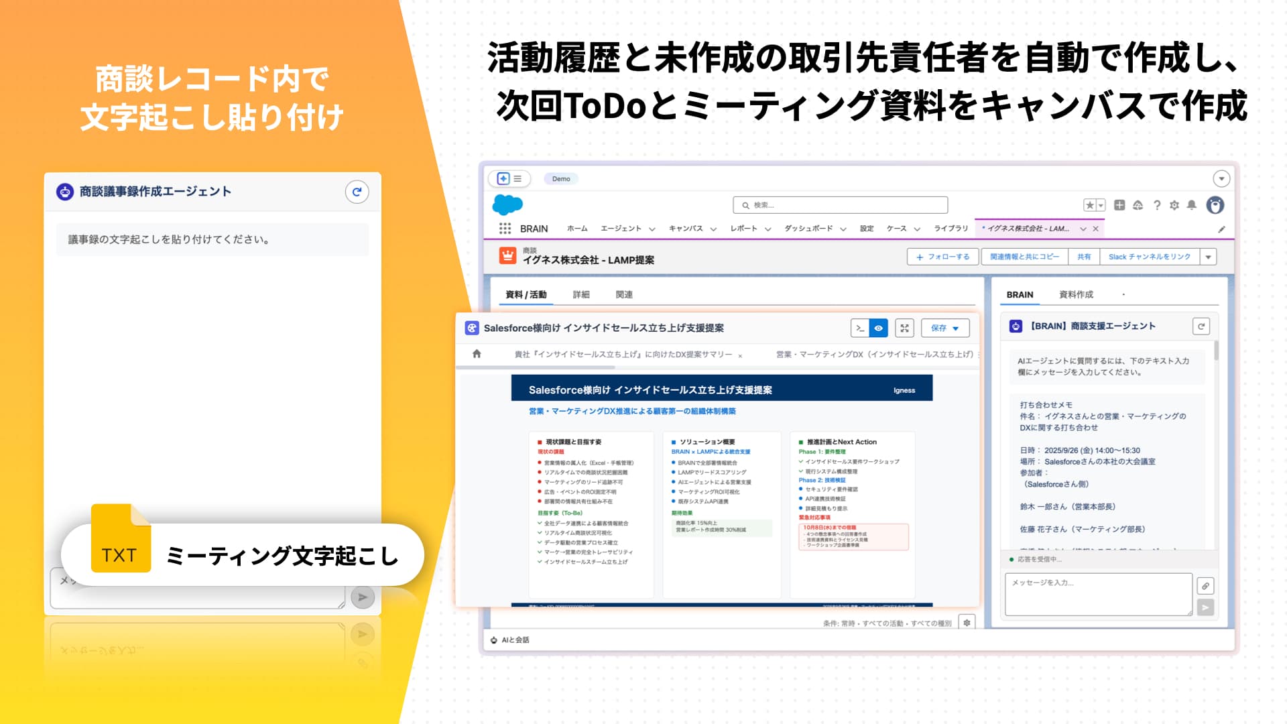Attach a file with the paperclip icon
Screen dimensions: 1287x724
pyautogui.click(x=1206, y=585)
